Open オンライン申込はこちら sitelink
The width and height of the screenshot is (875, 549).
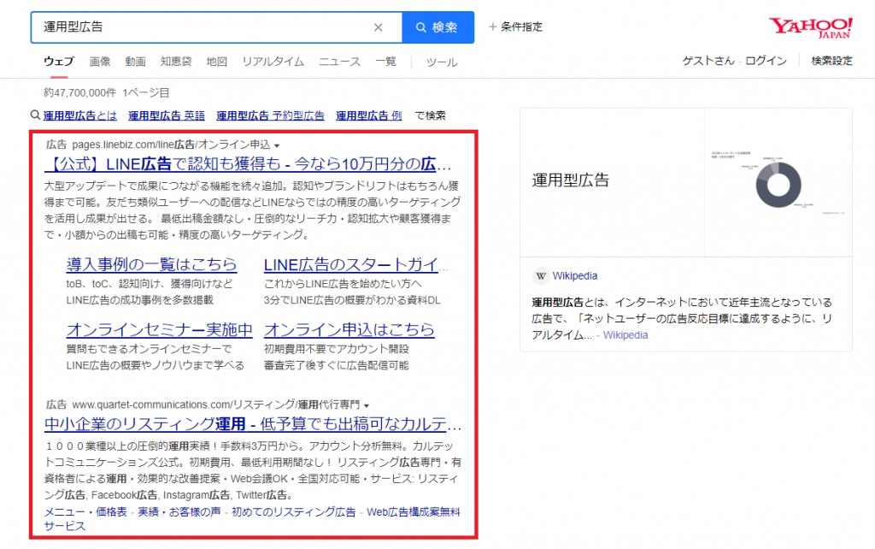[x=349, y=329]
